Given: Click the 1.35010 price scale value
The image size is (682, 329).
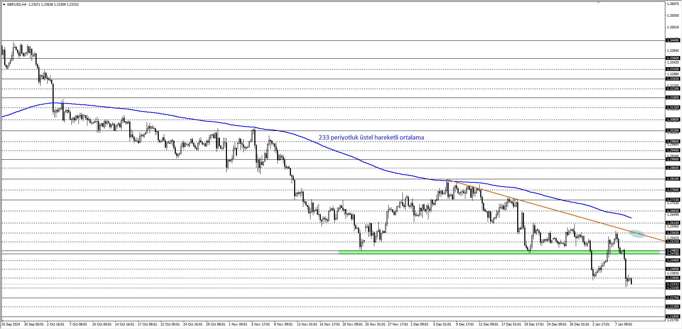Looking at the screenshot, I should (x=673, y=27).
